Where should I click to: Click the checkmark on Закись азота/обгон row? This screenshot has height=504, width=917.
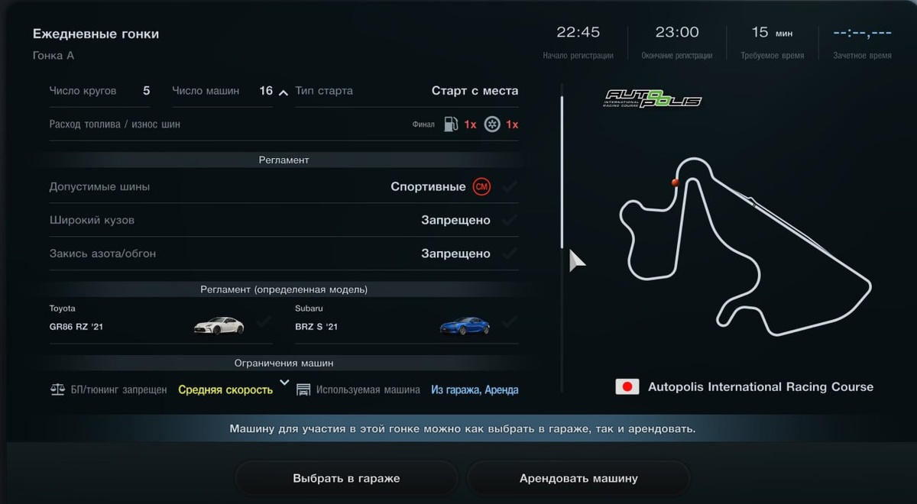click(x=510, y=254)
